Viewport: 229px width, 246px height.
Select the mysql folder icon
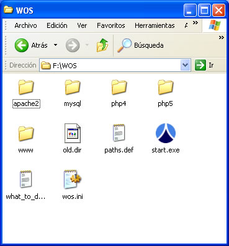pyautogui.click(x=73, y=87)
